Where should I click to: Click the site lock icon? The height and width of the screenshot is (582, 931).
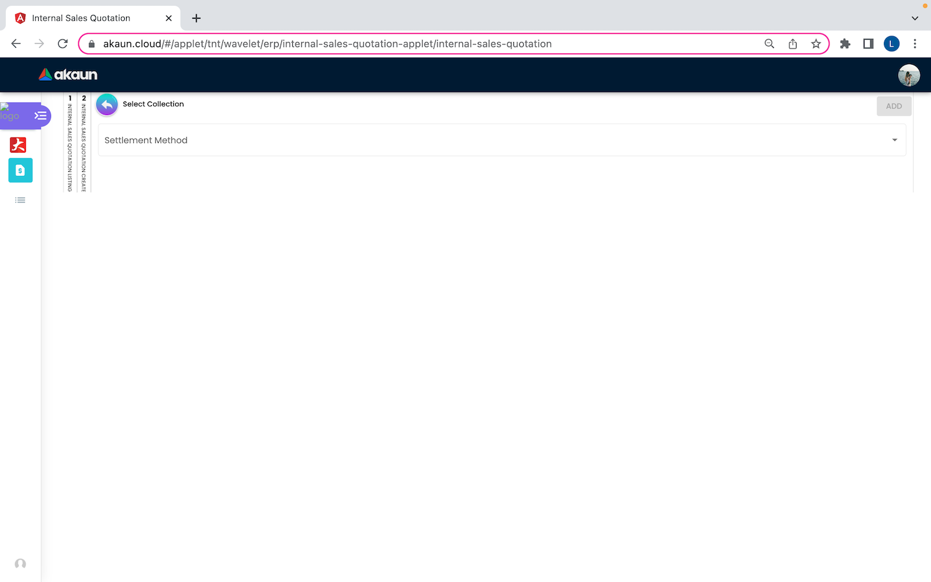pos(92,44)
